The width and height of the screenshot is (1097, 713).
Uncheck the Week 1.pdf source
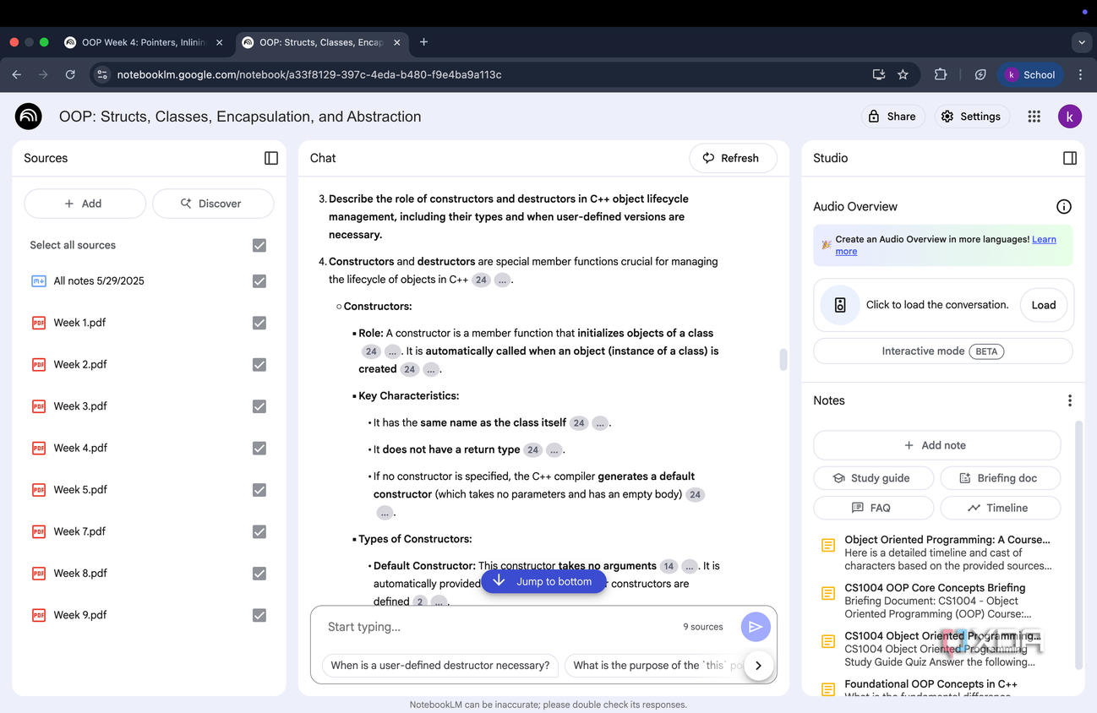(x=259, y=323)
